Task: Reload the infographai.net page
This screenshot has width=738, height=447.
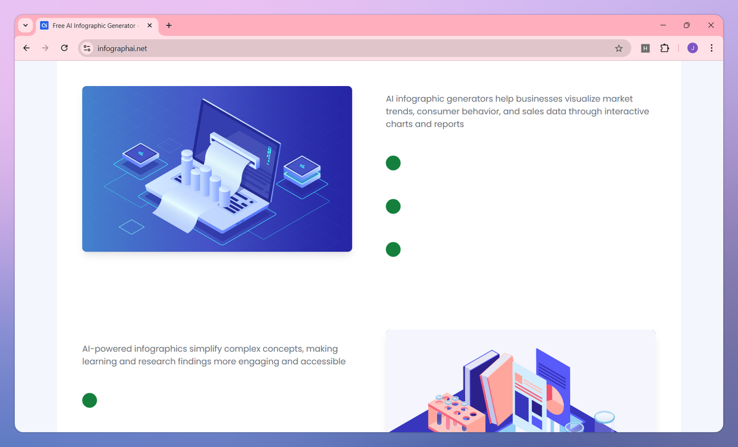Action: click(x=64, y=48)
